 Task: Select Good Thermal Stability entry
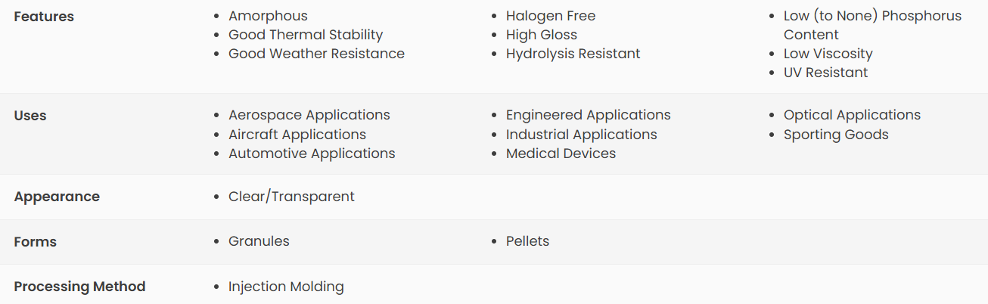point(306,35)
